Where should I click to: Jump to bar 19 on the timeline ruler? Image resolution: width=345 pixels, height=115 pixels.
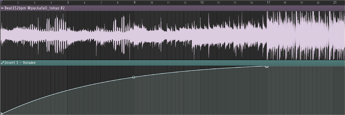(302, 3)
